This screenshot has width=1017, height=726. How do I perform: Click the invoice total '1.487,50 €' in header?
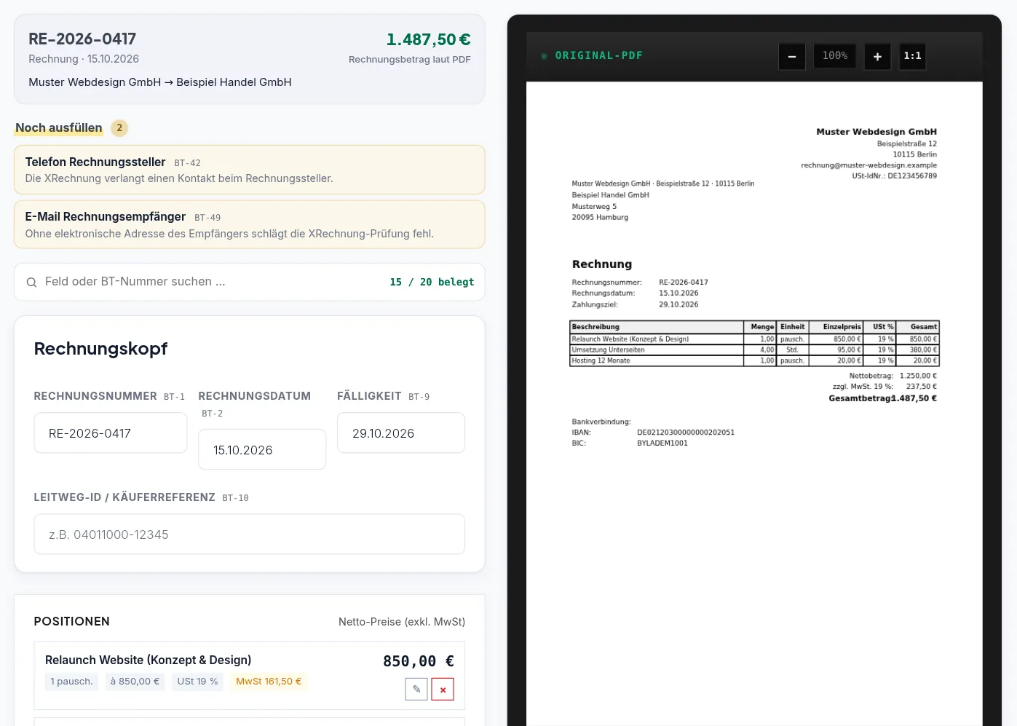click(x=428, y=39)
